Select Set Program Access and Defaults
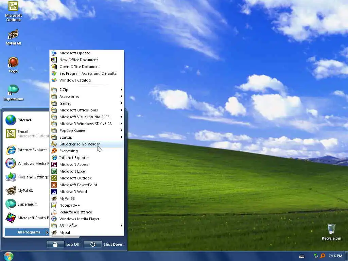The image size is (348, 261). tap(87, 73)
